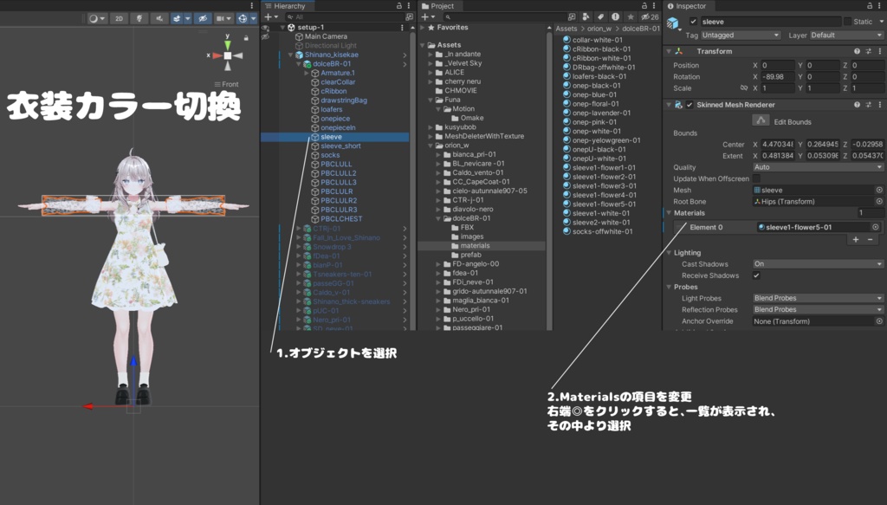Open Gizmos dropdown arrow in Scene toolbar
Viewport: 887px width, 505px height.
tap(253, 18)
